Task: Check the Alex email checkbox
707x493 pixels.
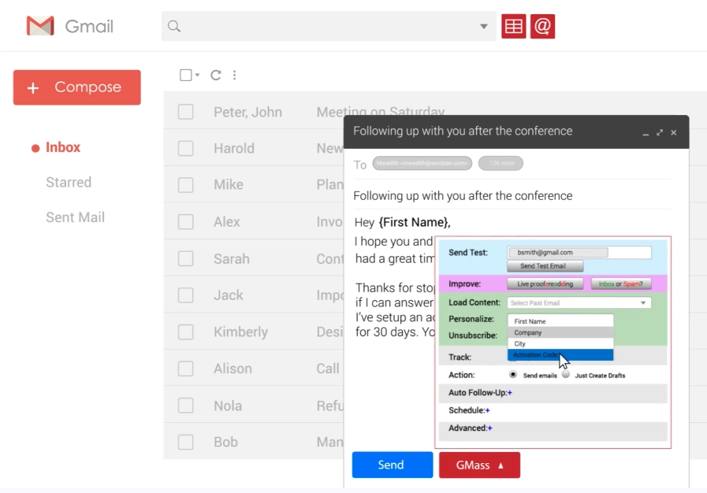Action: tap(186, 222)
